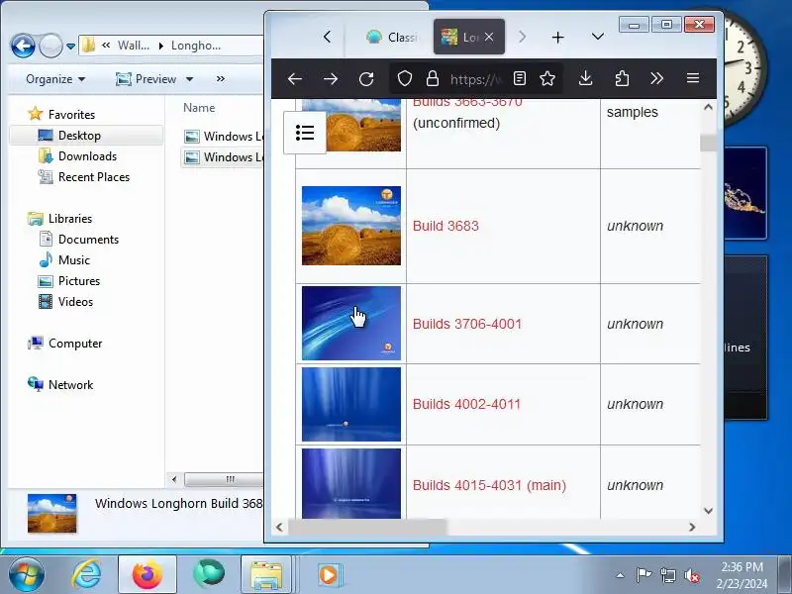Click the Explorer back button
This screenshot has height=594, width=792.
pyautogui.click(x=23, y=46)
